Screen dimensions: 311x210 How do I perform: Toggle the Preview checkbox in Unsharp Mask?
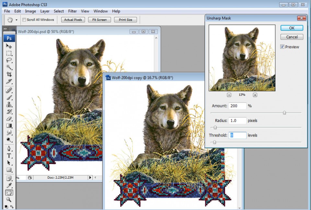point(282,47)
